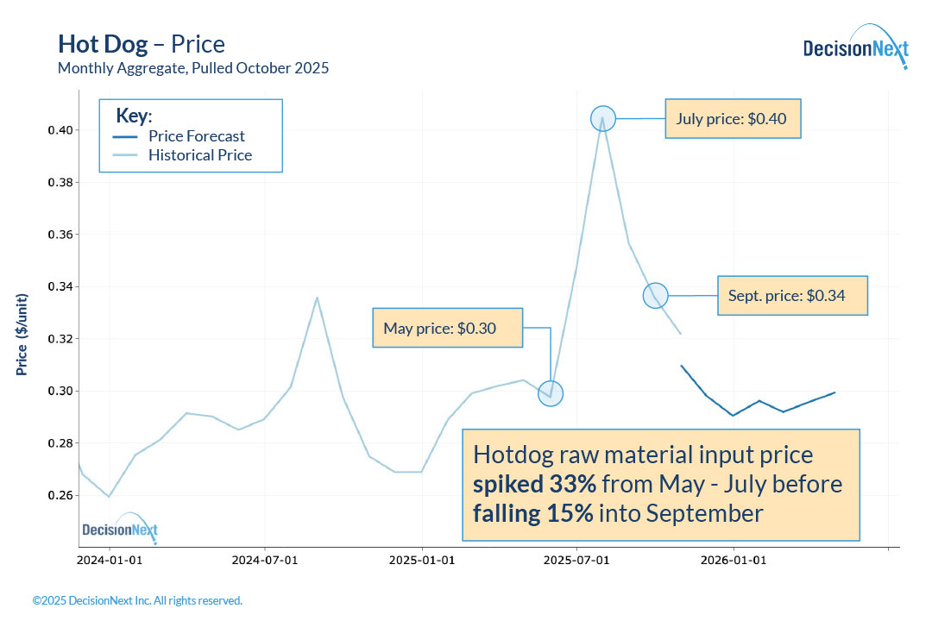Viewport: 932px width, 621px height.
Task: Select the July peak circle marker
Action: tap(603, 119)
